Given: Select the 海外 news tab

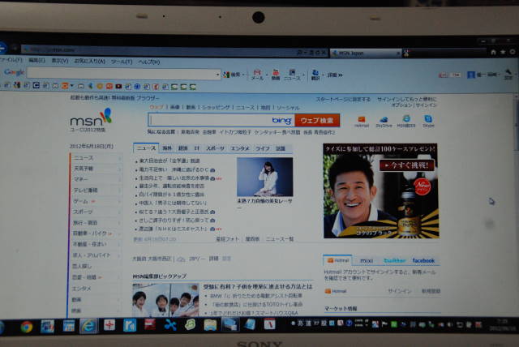Looking at the screenshot, I should click(x=167, y=148).
